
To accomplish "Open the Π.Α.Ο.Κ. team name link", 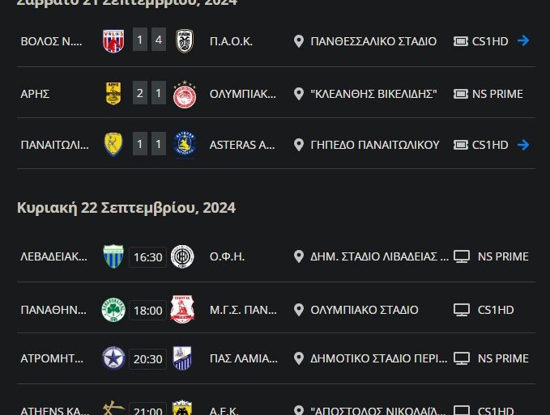I will [231, 41].
